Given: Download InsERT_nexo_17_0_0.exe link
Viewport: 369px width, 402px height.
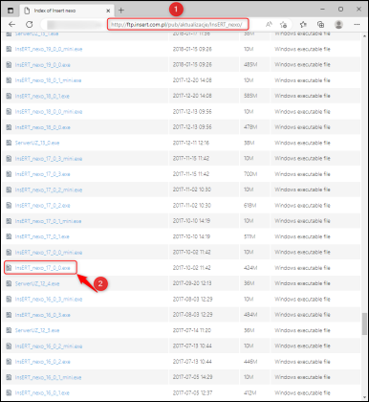Looking at the screenshot, I should (x=42, y=268).
